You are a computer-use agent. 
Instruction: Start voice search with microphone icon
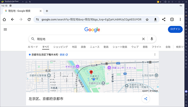point(152,39)
